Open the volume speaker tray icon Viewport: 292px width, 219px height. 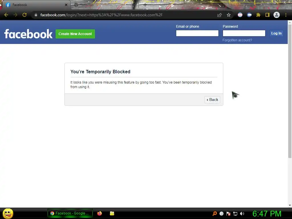point(242,214)
